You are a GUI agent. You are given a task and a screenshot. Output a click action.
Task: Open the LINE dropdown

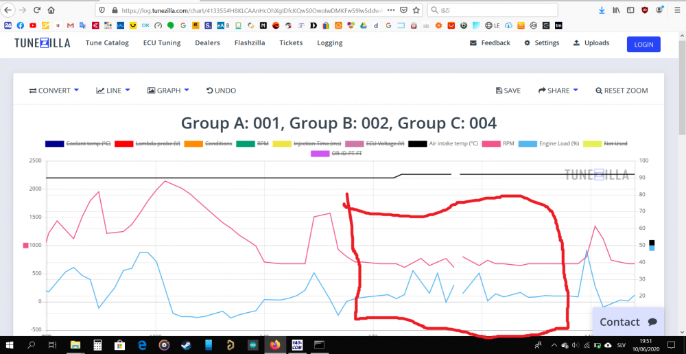(x=113, y=91)
